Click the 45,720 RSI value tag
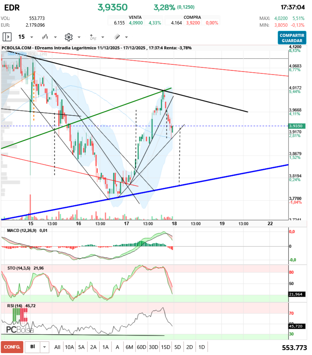 [297, 326]
